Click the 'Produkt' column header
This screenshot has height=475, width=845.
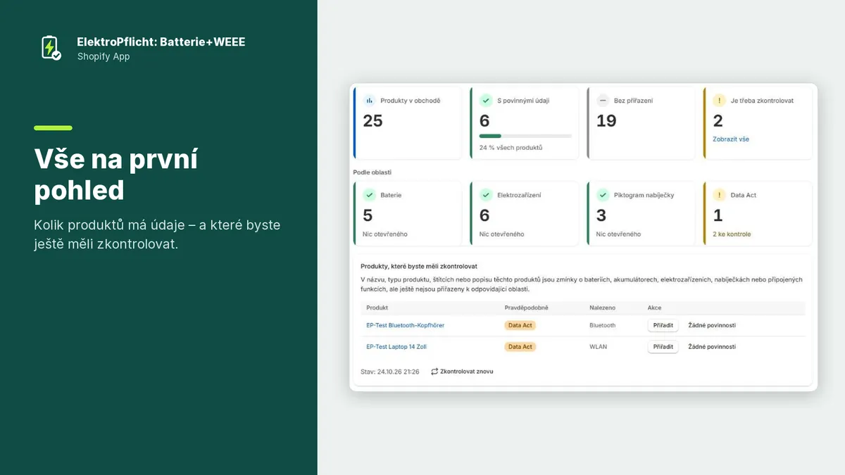[377, 308]
